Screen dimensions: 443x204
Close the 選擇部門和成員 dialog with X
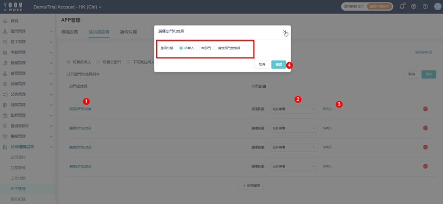pyautogui.click(x=284, y=32)
